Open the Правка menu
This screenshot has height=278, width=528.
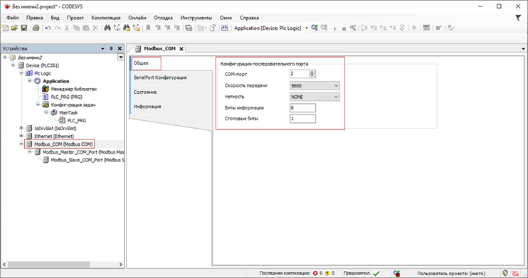[35, 18]
